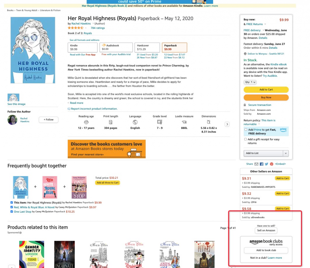Screen dimensions: 310x268
Task: Choose the Hardcover format option
Action: (x=147, y=47)
